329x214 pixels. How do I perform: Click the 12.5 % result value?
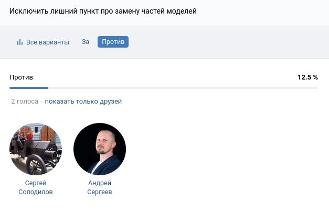click(x=307, y=77)
